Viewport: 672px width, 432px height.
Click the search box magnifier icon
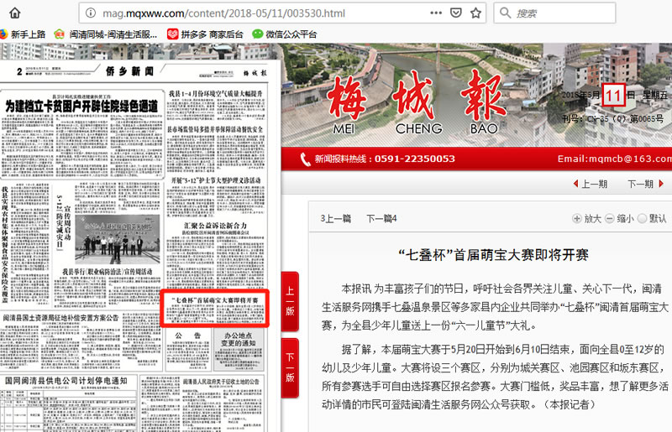pyautogui.click(x=505, y=13)
